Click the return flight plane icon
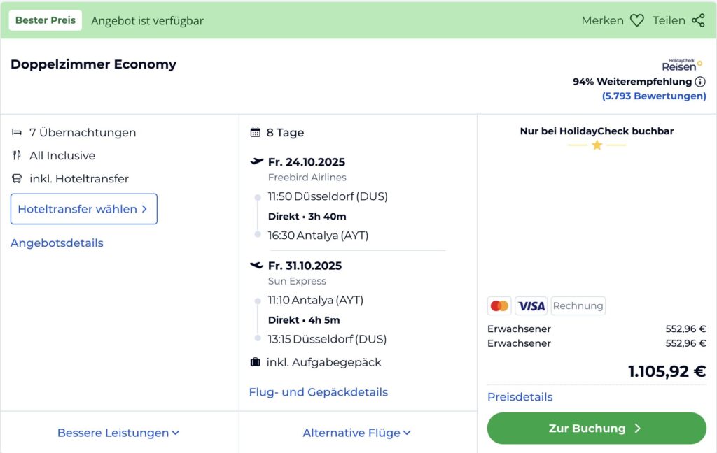Viewport: 717px width, 453px height. tap(257, 265)
